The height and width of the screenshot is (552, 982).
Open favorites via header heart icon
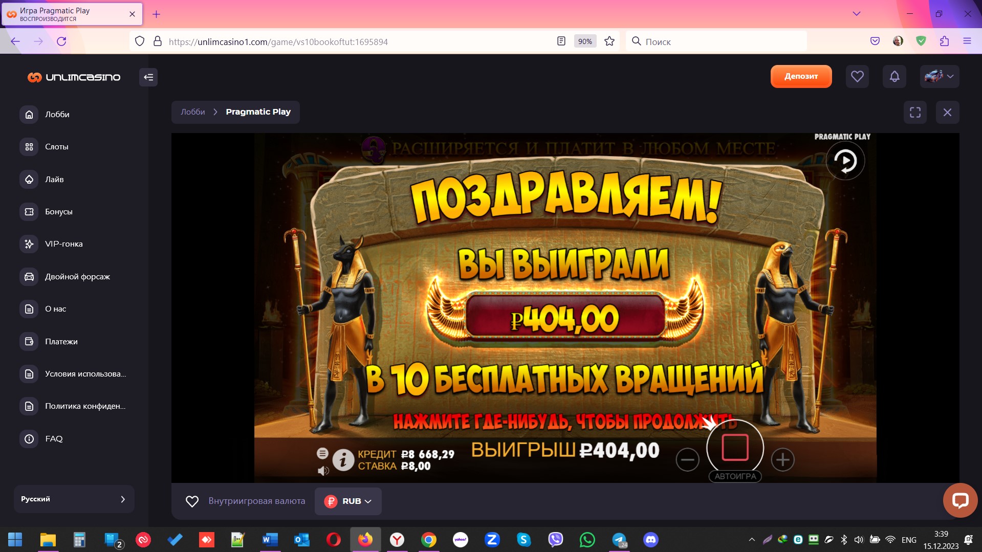(857, 77)
